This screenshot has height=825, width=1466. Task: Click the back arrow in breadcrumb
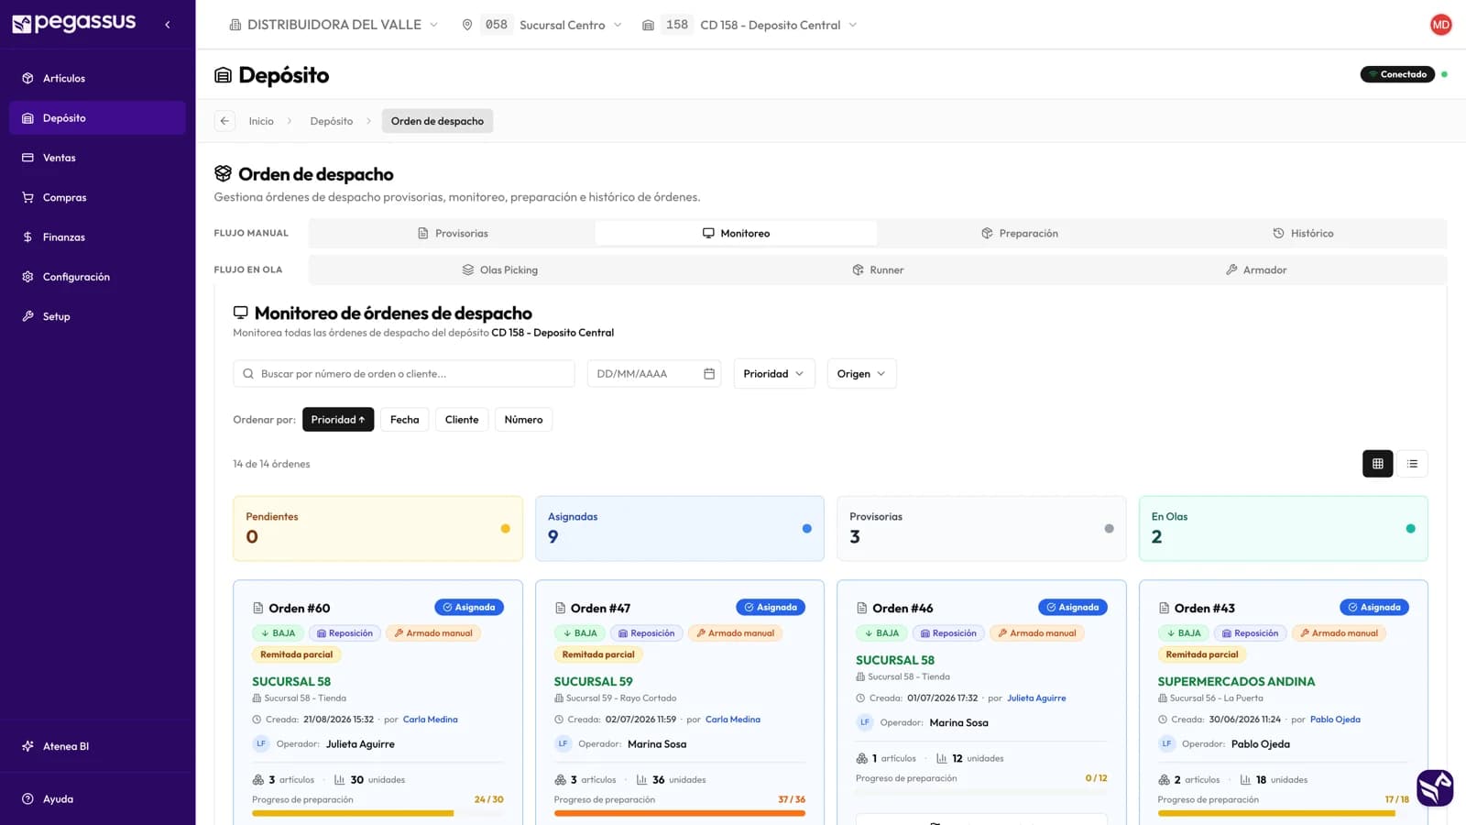(x=224, y=121)
